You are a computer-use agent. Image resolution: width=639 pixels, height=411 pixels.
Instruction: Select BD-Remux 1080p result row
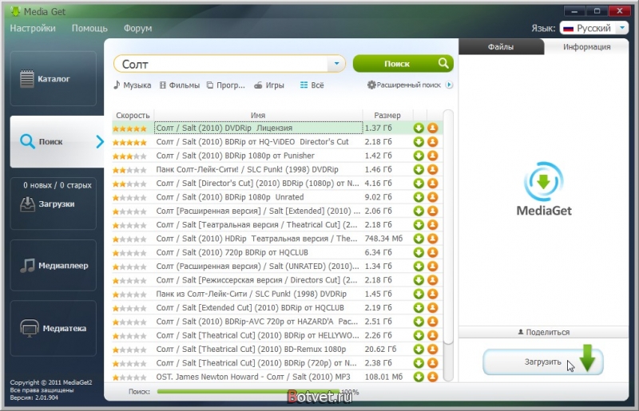[277, 350]
